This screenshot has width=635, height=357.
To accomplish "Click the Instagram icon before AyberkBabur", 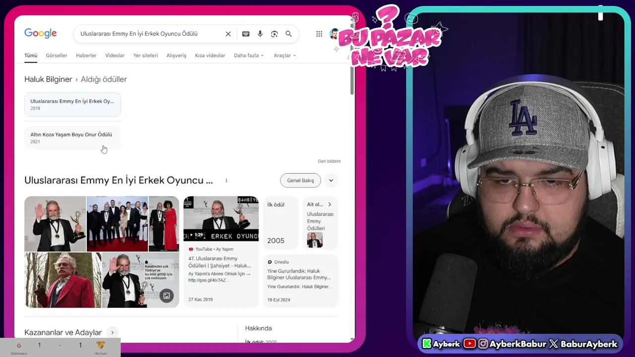I will 483,344.
